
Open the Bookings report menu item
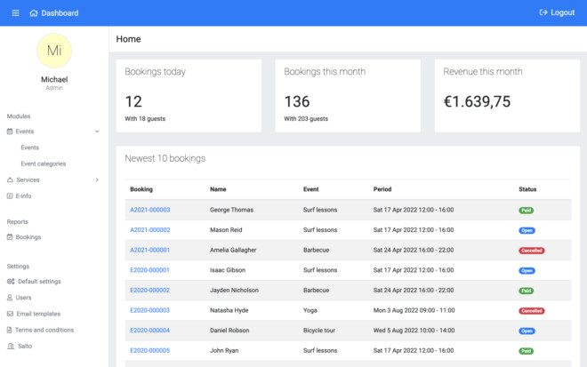pyautogui.click(x=28, y=237)
